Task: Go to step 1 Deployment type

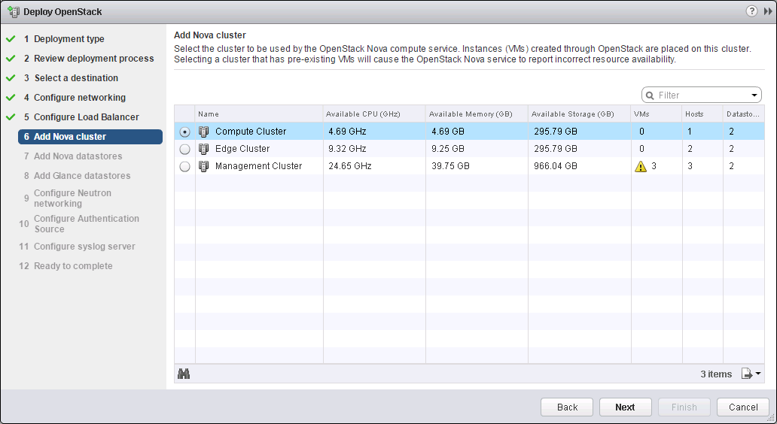Action: pos(69,39)
